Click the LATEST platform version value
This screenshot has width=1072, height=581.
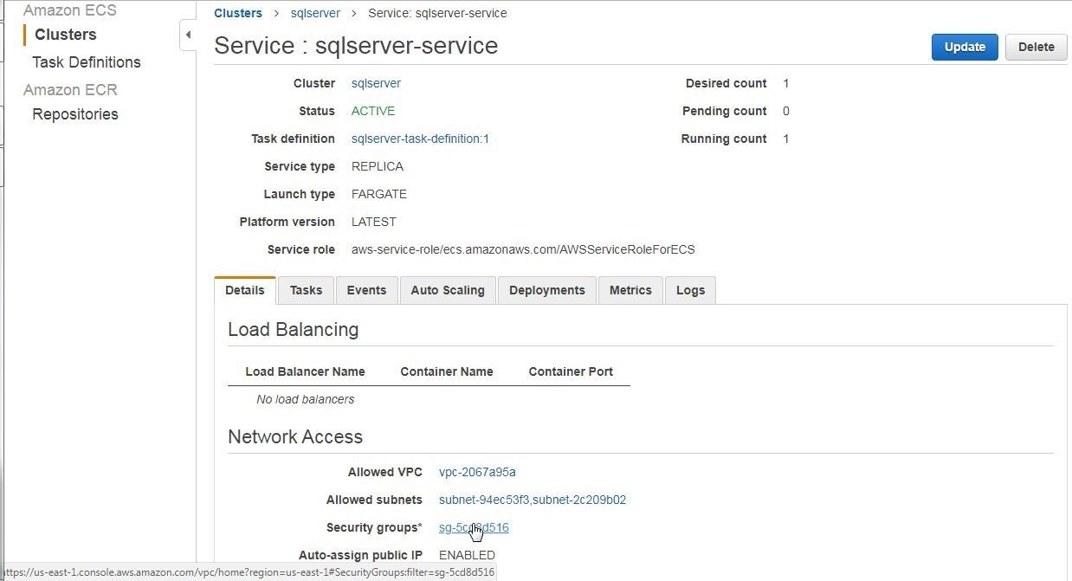pyautogui.click(x=374, y=222)
